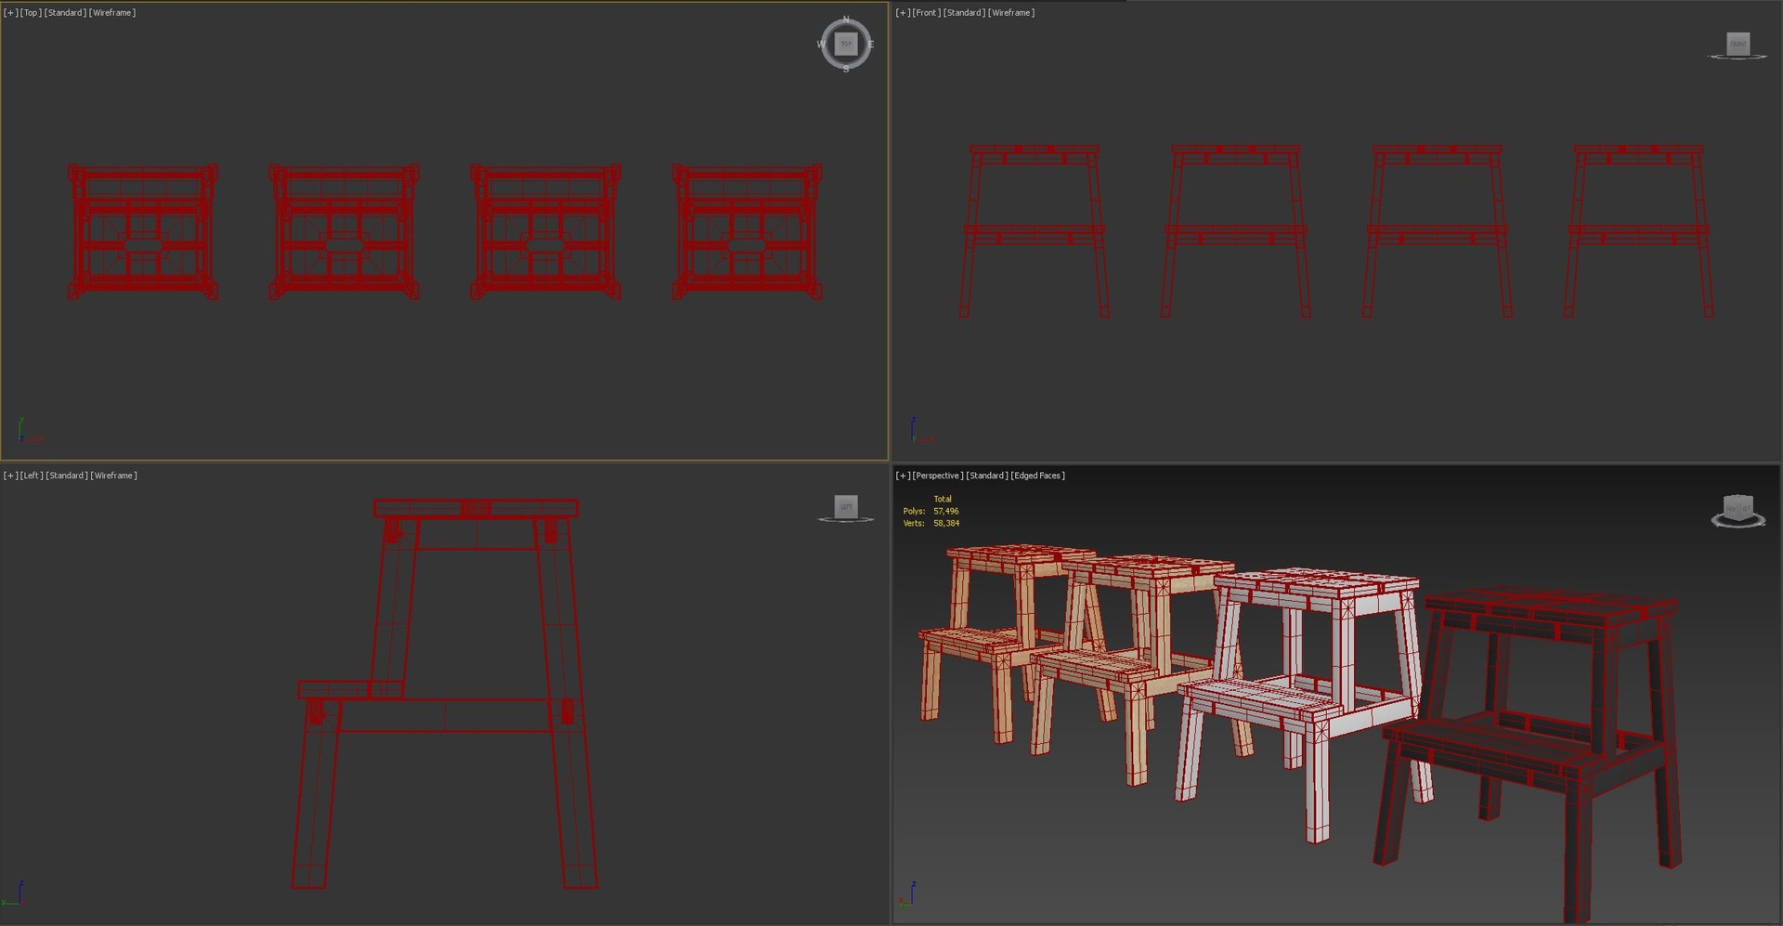The image size is (1783, 926).
Task: Open [Standard] shading menu in the Perspective viewport
Action: pyautogui.click(x=986, y=476)
